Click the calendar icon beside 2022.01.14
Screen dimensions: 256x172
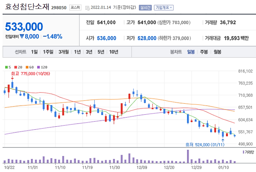87,8
